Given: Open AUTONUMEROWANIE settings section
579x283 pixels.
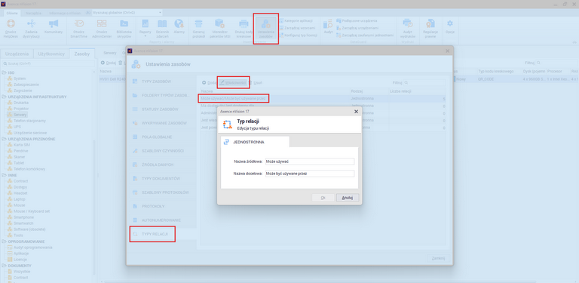Looking at the screenshot, I should pyautogui.click(x=161, y=220).
